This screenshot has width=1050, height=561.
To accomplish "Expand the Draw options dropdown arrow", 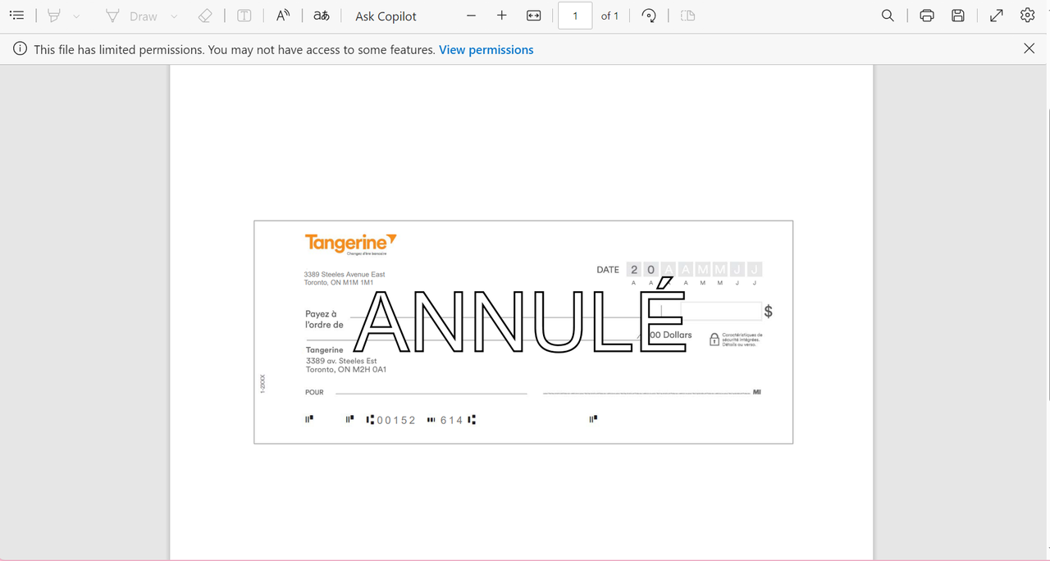I will [174, 16].
